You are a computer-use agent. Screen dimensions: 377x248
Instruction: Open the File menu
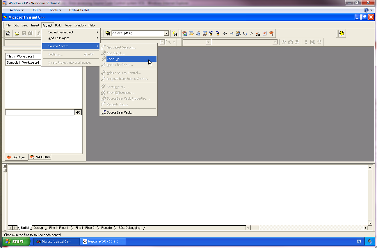tap(8, 25)
